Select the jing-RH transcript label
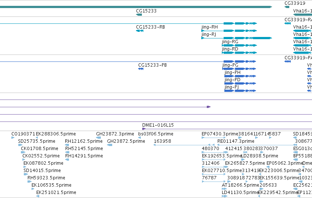 (209, 27)
